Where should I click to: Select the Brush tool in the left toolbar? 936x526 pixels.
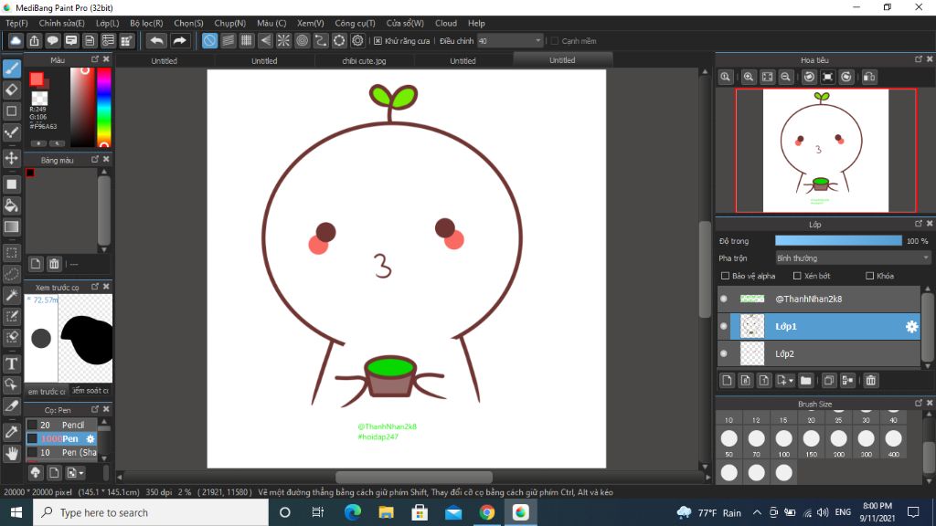11,68
